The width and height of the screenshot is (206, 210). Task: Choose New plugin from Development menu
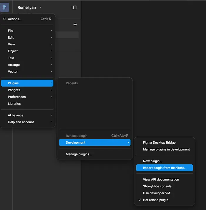[x=152, y=161]
